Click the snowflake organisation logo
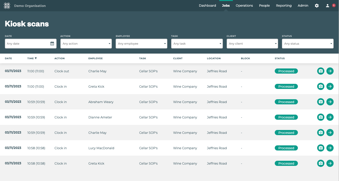339x181 pixels. (x=7, y=6)
